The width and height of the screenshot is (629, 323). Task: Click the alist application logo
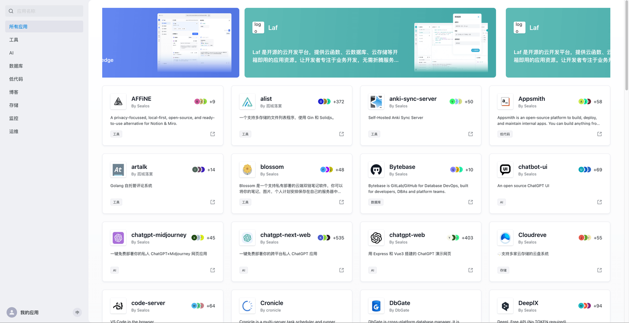247,102
